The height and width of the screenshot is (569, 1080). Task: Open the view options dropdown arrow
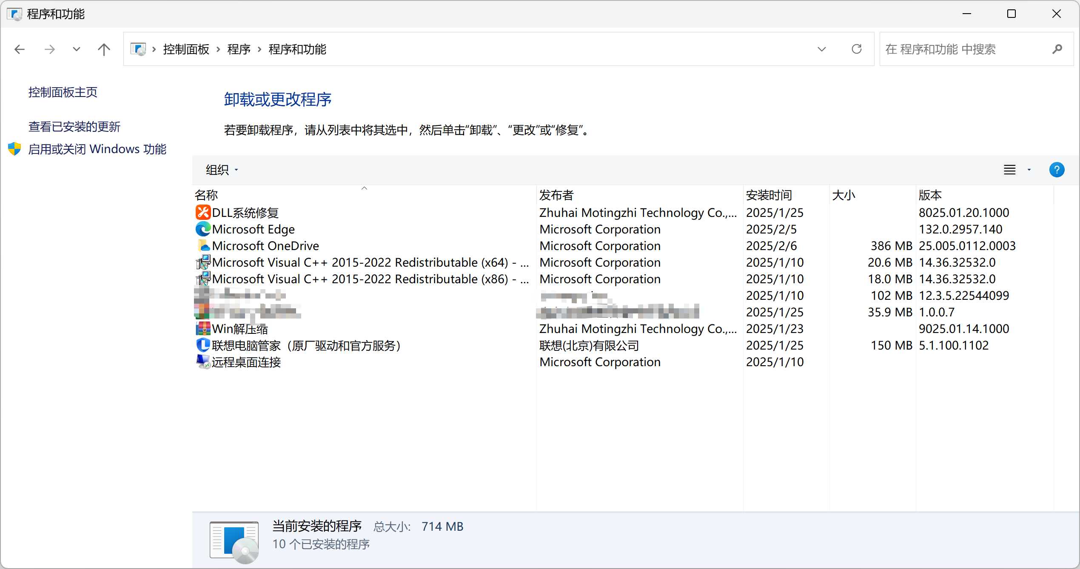coord(1029,170)
